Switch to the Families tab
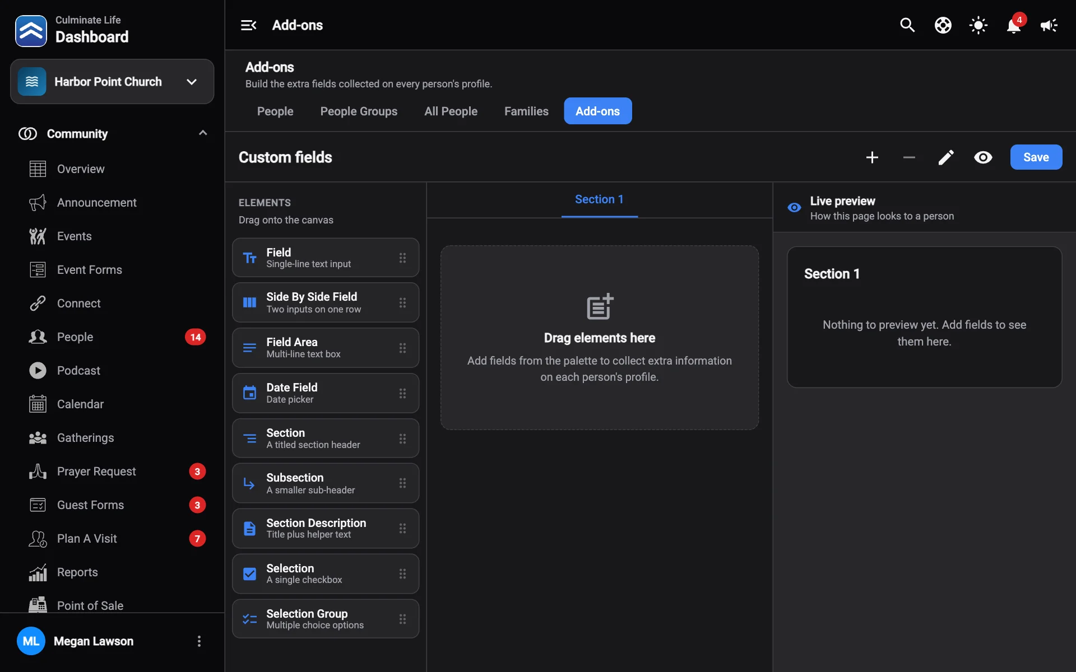Screen dimensions: 1076x672 pyautogui.click(x=526, y=111)
